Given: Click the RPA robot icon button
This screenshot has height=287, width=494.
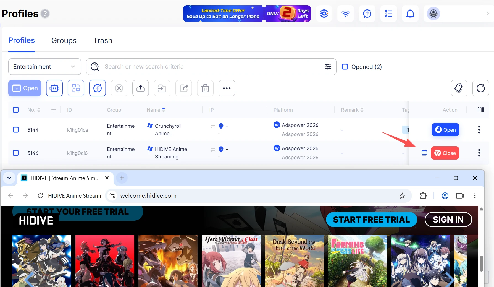Looking at the screenshot, I should 54,88.
